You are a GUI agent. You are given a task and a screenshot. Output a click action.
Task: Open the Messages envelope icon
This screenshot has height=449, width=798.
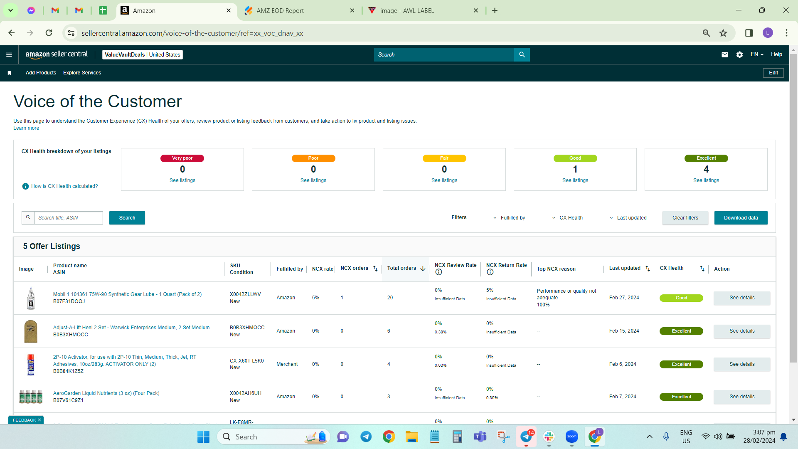pos(725,54)
